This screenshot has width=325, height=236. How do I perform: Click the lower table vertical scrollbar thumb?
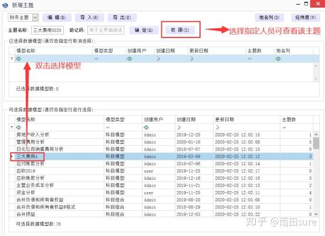[316, 143]
